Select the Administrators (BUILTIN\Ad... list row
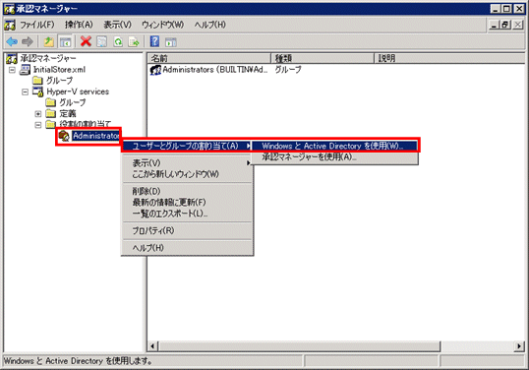 [209, 70]
